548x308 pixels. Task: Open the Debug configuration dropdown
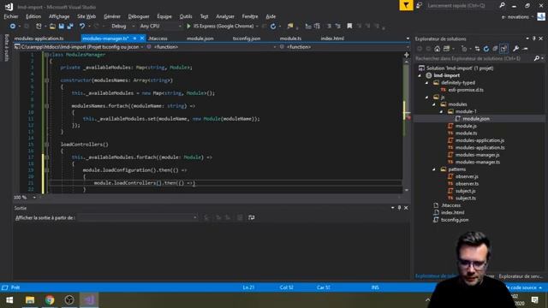(x=123, y=27)
